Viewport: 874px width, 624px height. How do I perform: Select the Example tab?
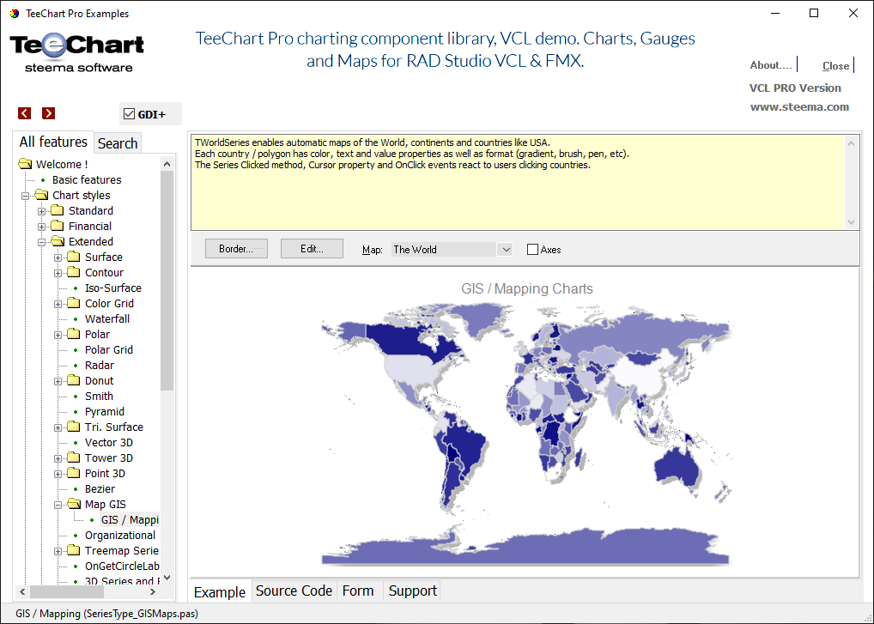(x=220, y=591)
